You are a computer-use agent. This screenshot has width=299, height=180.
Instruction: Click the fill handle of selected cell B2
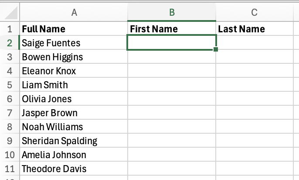pyautogui.click(x=216, y=49)
